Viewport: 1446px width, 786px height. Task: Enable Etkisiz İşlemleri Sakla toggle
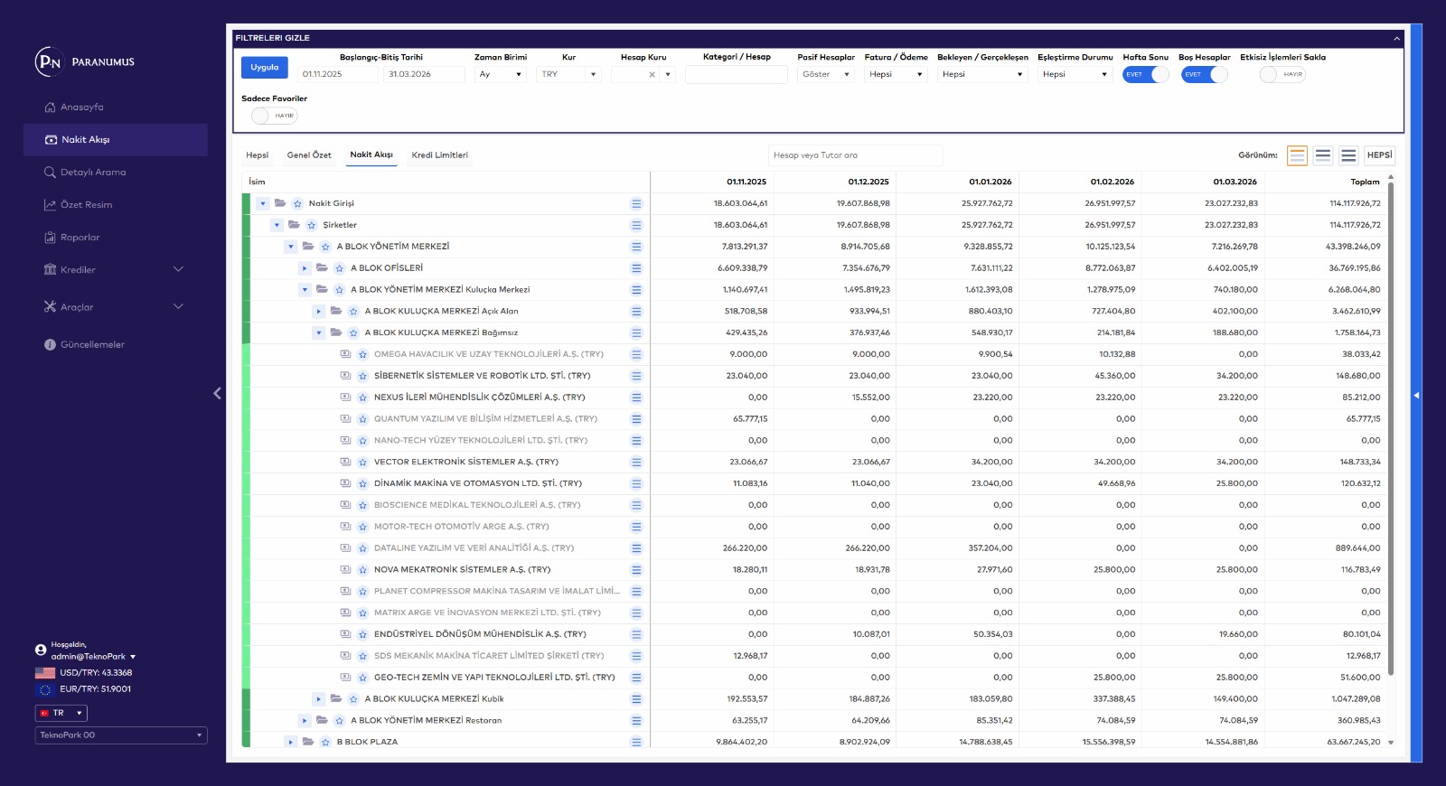pos(1282,74)
